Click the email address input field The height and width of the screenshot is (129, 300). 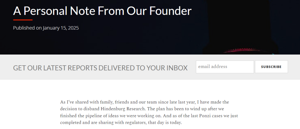[225, 67]
